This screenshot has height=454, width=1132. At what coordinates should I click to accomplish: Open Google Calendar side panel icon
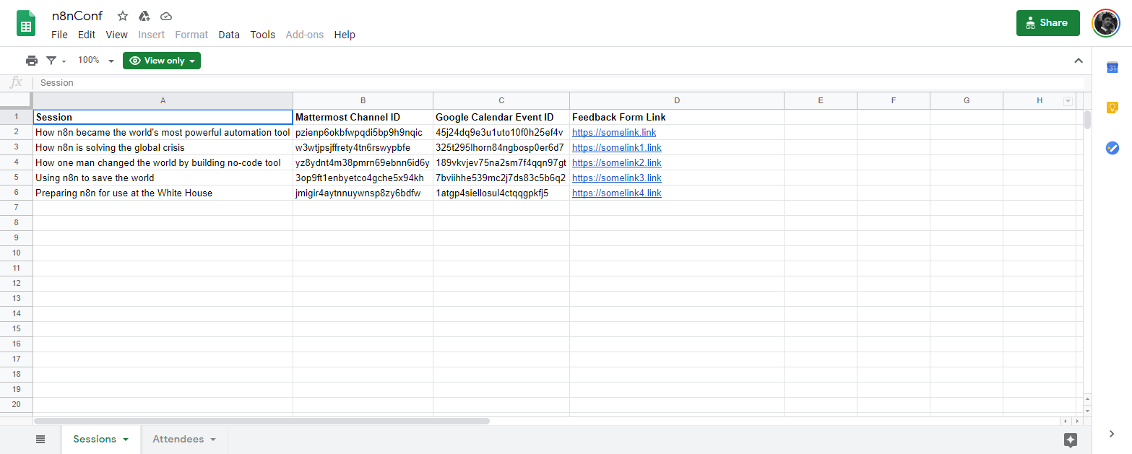pos(1112,67)
